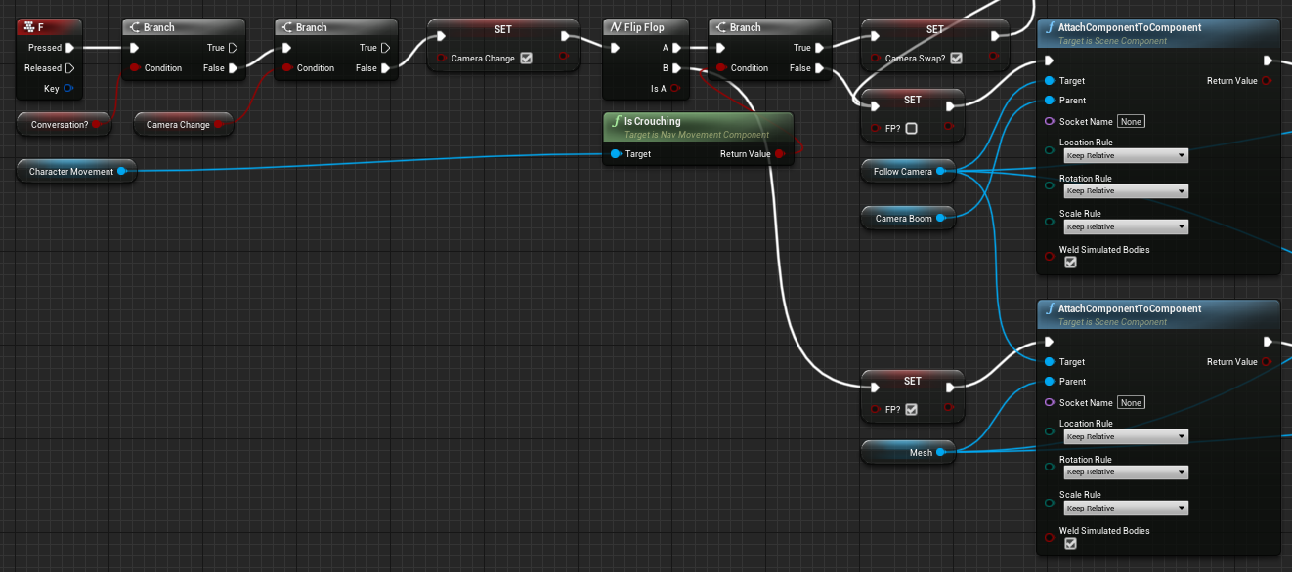Click the Flip Flop node header icon
Image resolution: width=1292 pixels, height=572 pixels.
(x=615, y=27)
